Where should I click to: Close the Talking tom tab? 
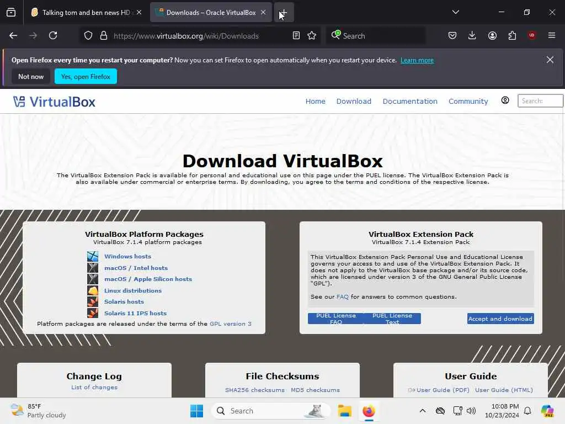pos(139,12)
